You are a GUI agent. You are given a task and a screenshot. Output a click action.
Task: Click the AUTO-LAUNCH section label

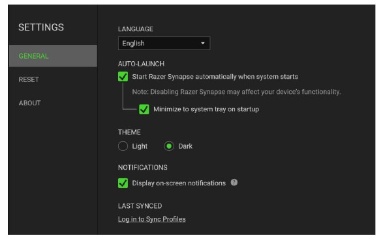(141, 64)
